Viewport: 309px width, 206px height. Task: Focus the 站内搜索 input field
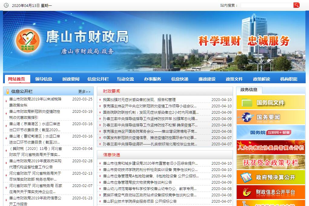coord(266,5)
